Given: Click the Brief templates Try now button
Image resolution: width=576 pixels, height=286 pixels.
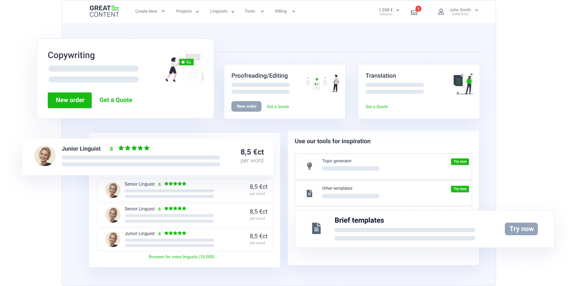Looking at the screenshot, I should 521,229.
